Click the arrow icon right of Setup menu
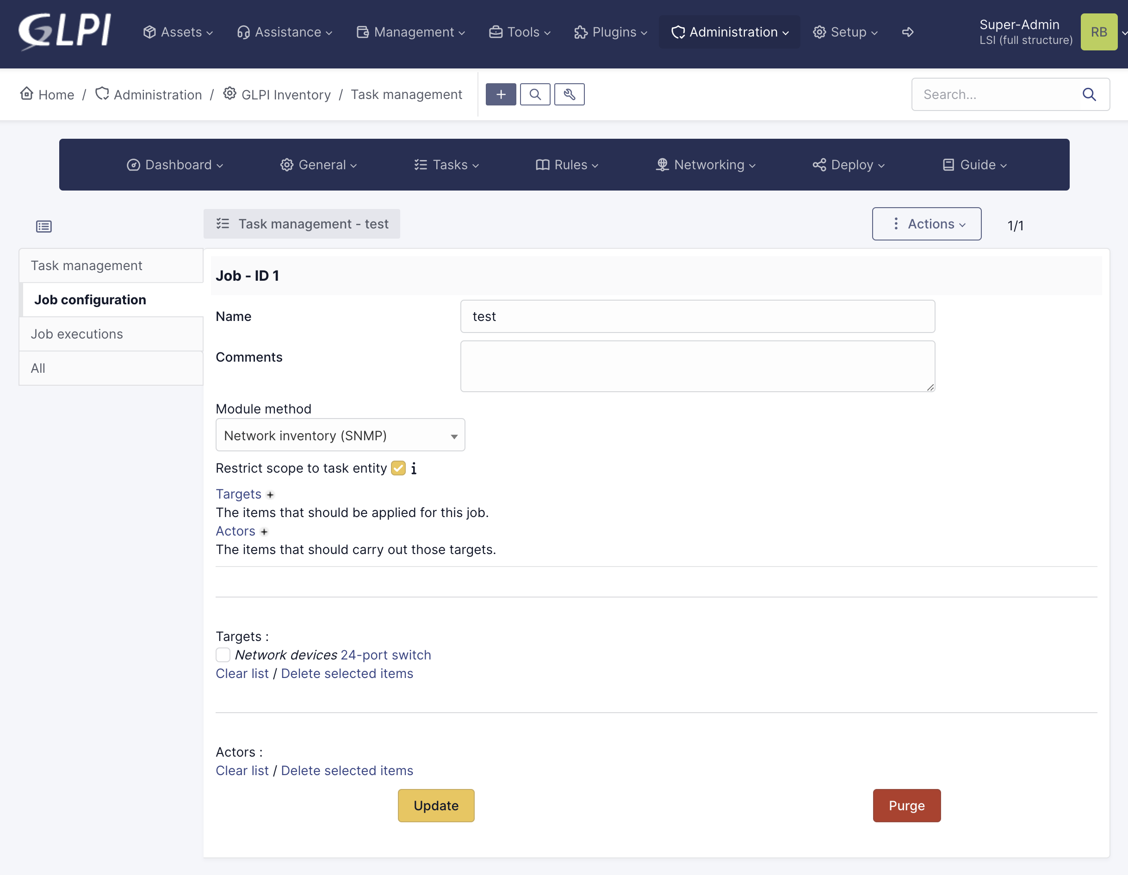The image size is (1128, 875). (907, 32)
